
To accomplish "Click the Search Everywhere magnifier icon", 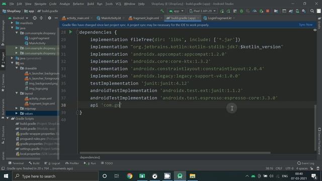I will [x=312, y=11].
